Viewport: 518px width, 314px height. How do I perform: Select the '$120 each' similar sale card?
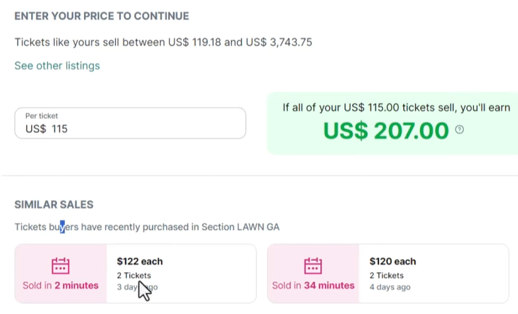(x=433, y=274)
